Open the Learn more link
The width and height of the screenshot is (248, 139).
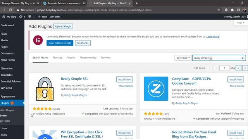coord(213,37)
